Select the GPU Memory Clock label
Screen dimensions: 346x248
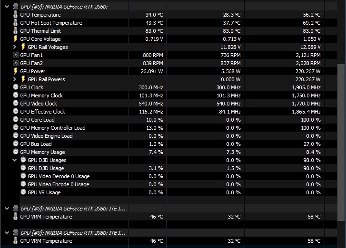tap(41, 95)
